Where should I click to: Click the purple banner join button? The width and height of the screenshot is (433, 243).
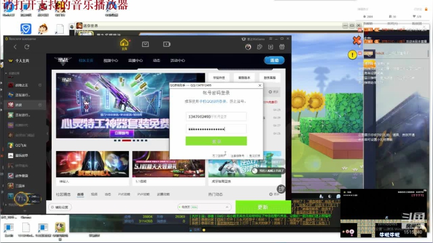(x=121, y=133)
